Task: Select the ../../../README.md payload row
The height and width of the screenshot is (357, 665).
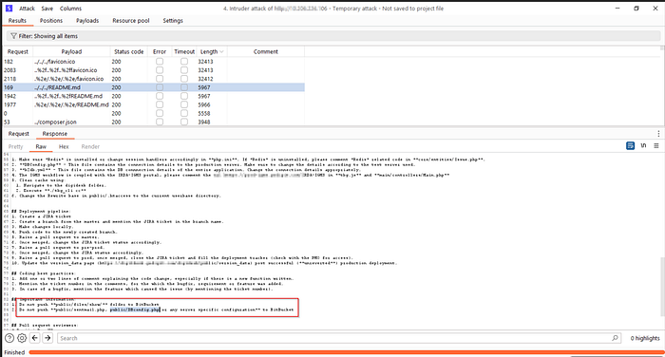Action: click(x=154, y=87)
